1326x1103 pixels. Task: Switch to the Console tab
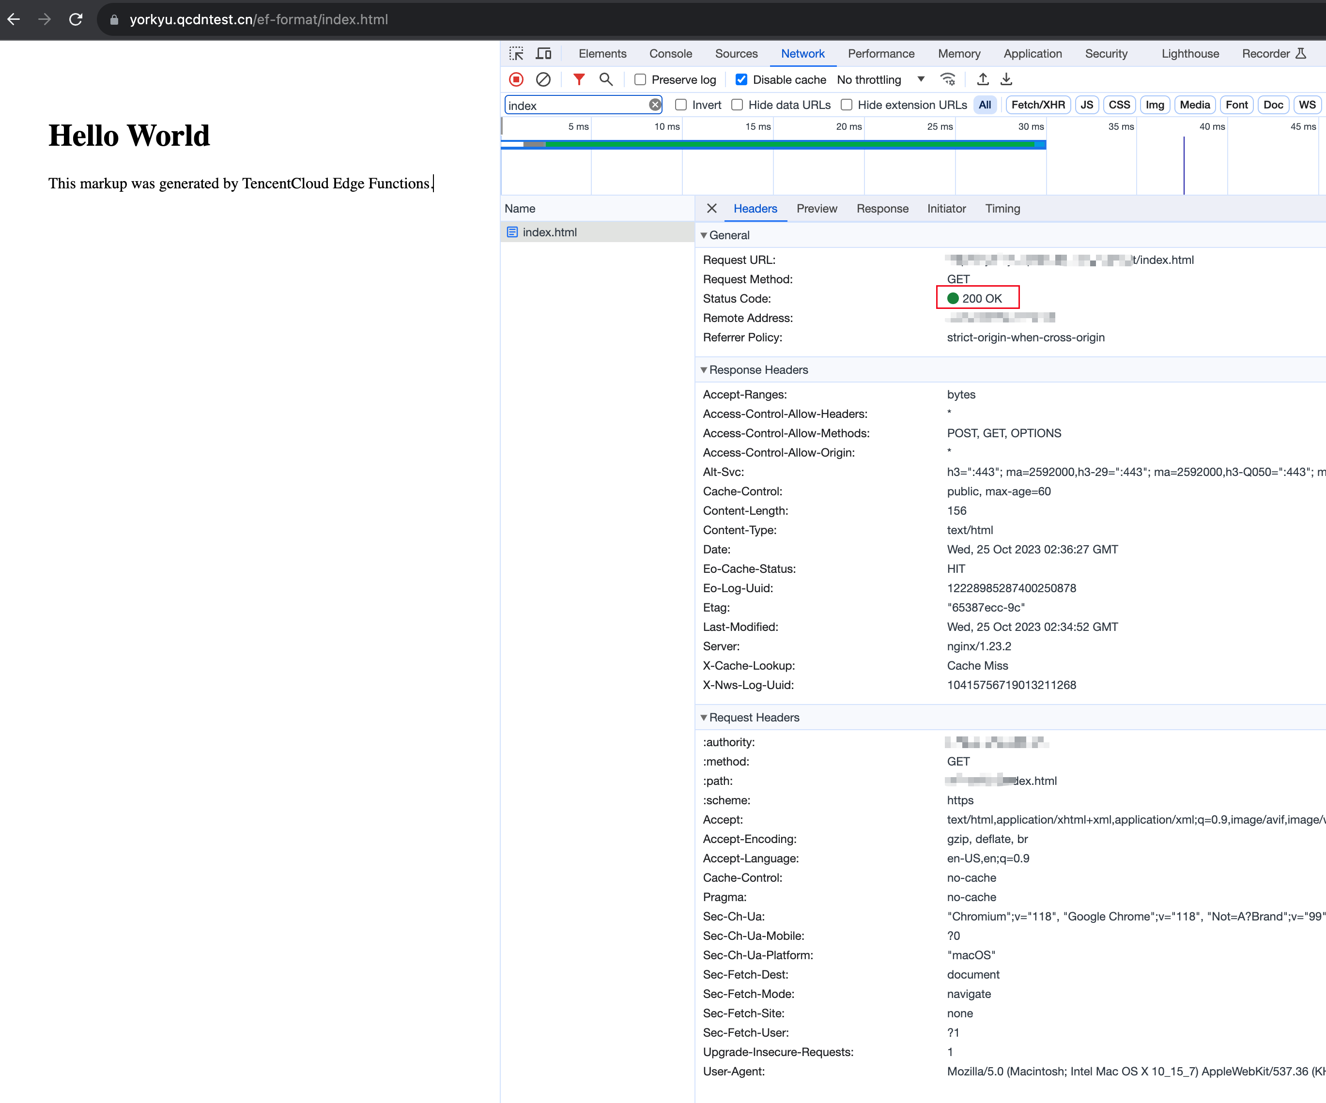pos(670,54)
